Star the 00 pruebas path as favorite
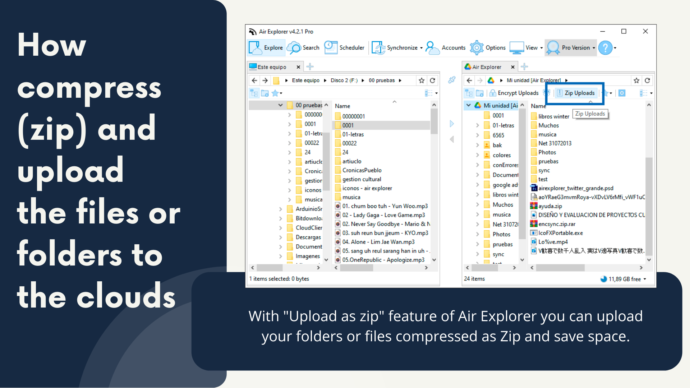The height and width of the screenshot is (388, 690). click(421, 80)
